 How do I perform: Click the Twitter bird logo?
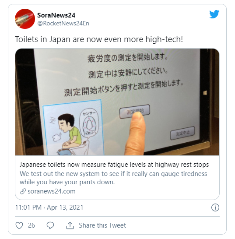tap(214, 14)
